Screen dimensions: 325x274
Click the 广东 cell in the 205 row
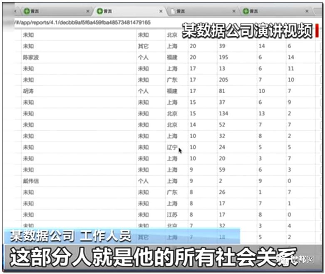pos(172,80)
